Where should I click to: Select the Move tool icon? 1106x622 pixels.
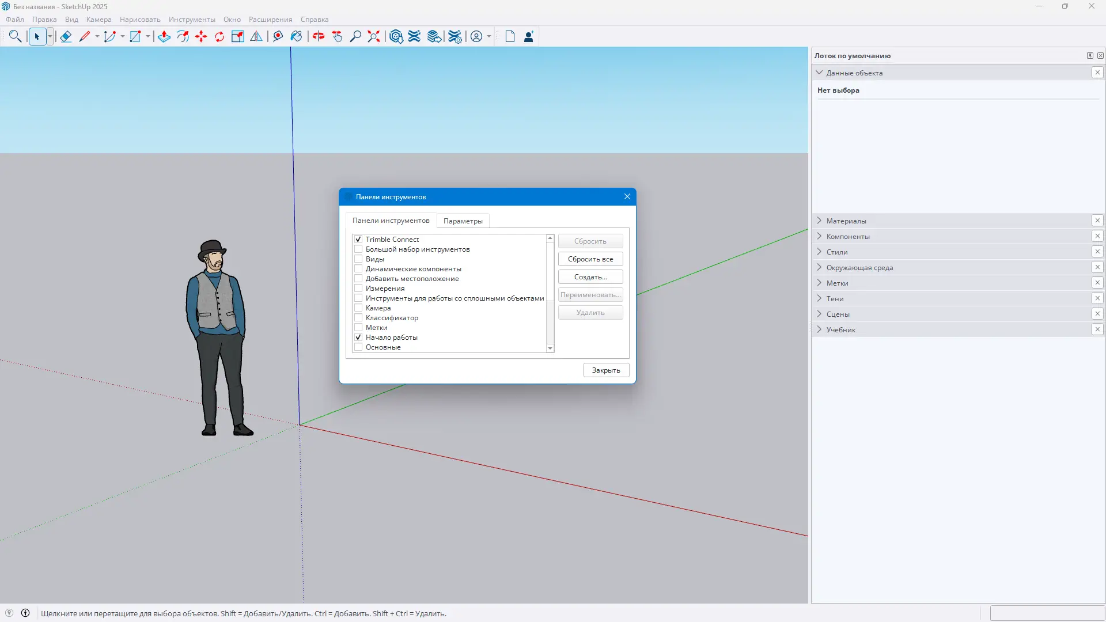[x=201, y=37]
